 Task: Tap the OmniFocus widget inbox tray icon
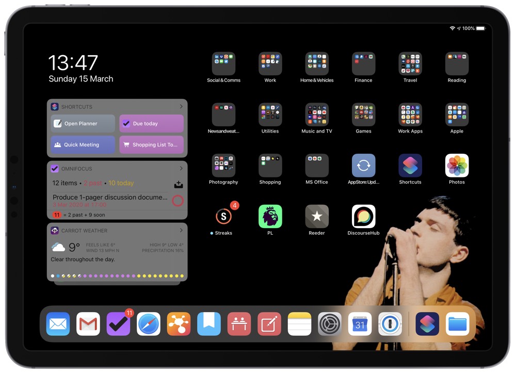[x=179, y=184]
